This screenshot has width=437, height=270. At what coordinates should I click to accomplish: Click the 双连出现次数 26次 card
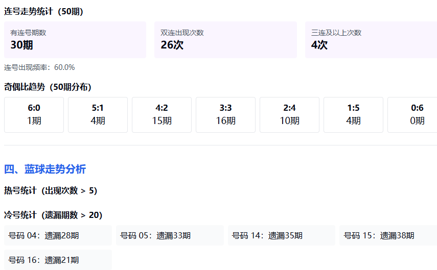pyautogui.click(x=225, y=40)
